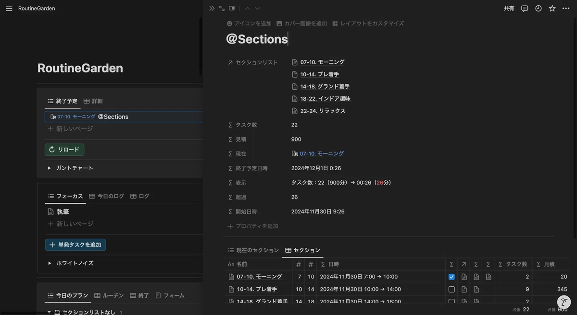
Task: Add page to favorites with star icon
Action: pyautogui.click(x=552, y=9)
